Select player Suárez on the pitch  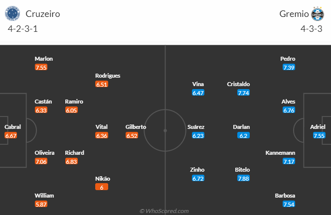(196, 127)
